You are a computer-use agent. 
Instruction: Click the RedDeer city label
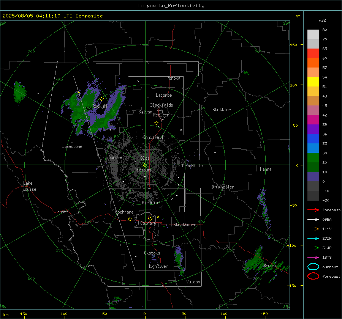pyautogui.click(x=161, y=115)
